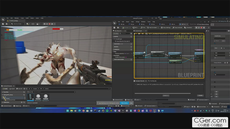Click Compile in Blueprint toolbar

pos(125,28)
